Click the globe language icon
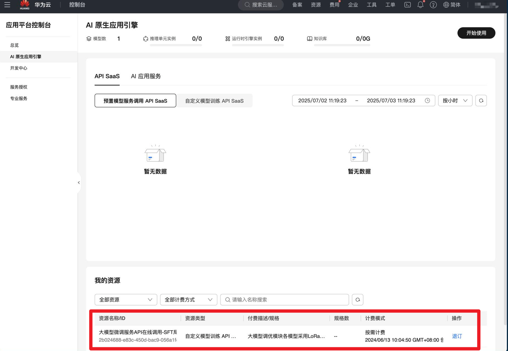The height and width of the screenshot is (351, 508). click(x=446, y=5)
